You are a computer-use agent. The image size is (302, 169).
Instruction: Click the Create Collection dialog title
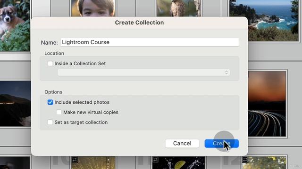tap(140, 23)
